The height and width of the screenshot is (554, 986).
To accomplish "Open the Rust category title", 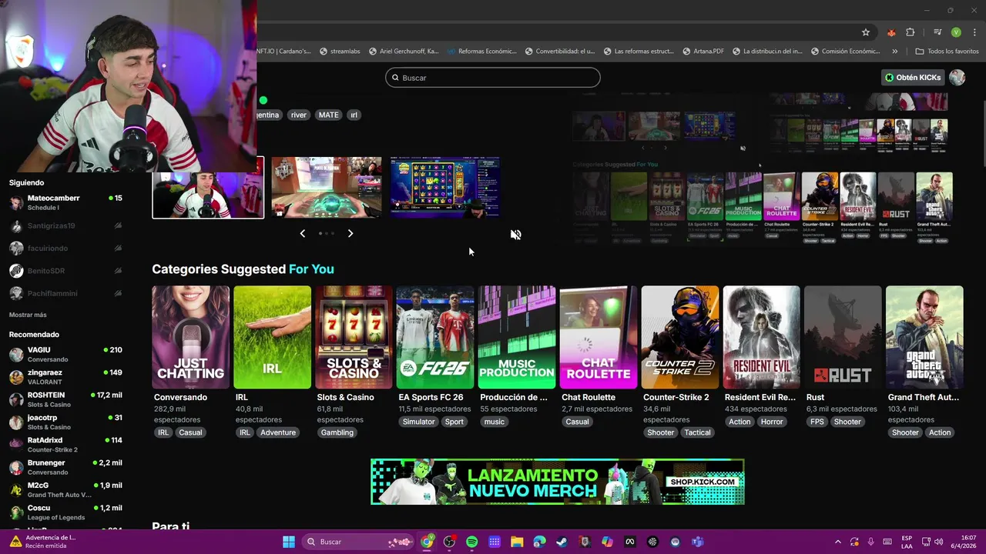I will coord(815,397).
